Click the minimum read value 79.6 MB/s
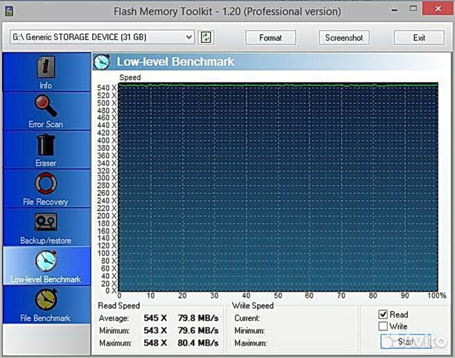The height and width of the screenshot is (358, 455). coord(198,330)
